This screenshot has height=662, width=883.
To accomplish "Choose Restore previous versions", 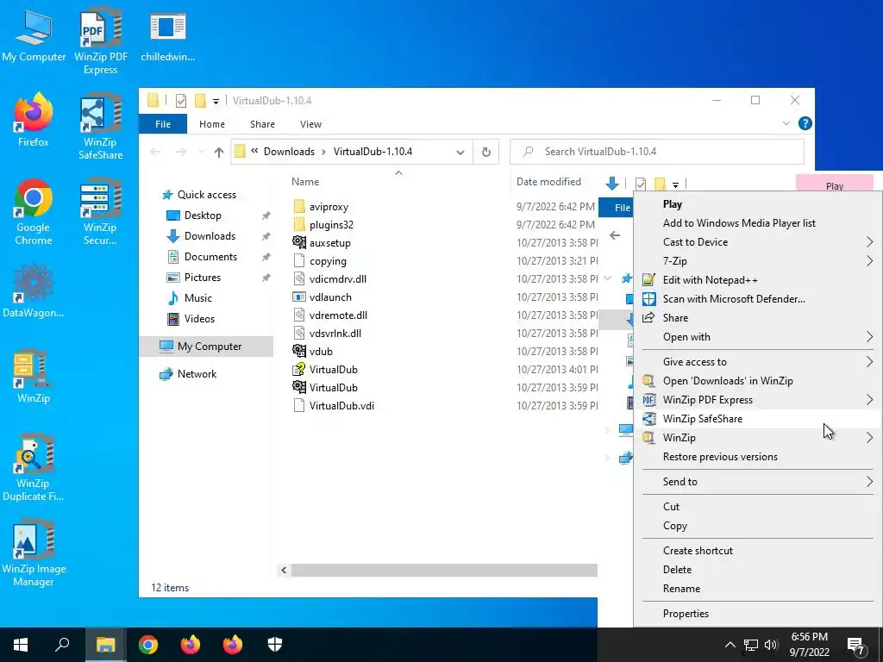I will [x=758, y=457].
